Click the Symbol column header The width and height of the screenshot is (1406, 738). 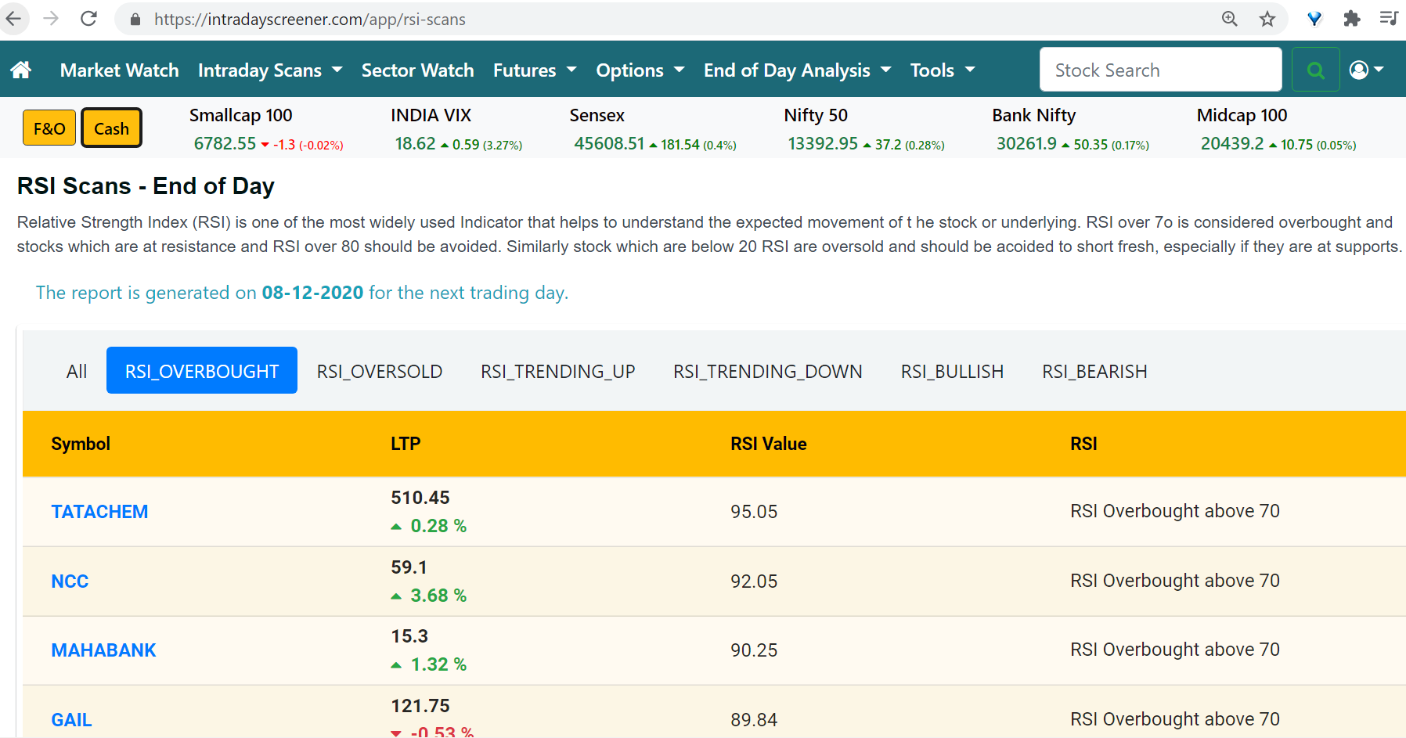pos(81,444)
